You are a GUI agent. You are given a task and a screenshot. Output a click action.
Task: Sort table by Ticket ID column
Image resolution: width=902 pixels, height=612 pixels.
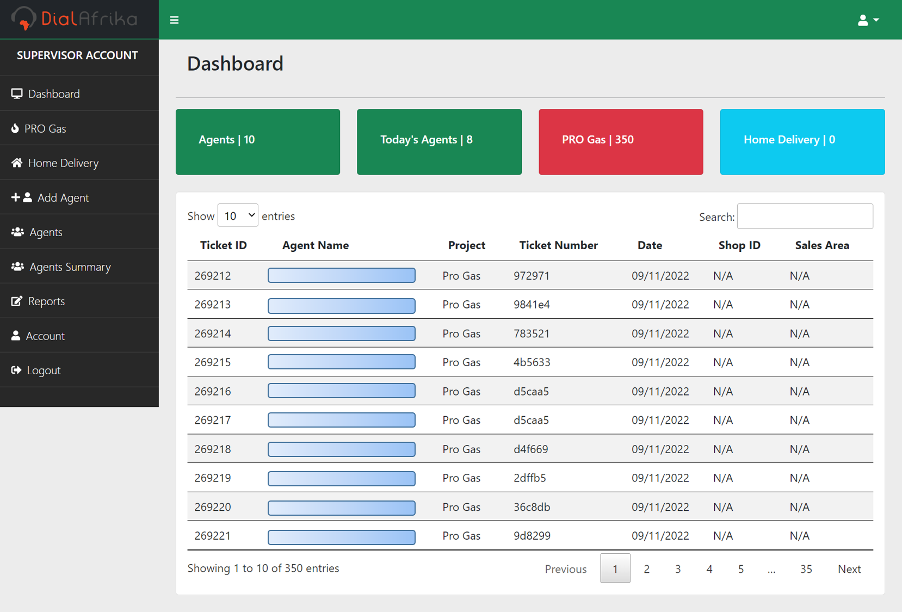pyautogui.click(x=223, y=245)
